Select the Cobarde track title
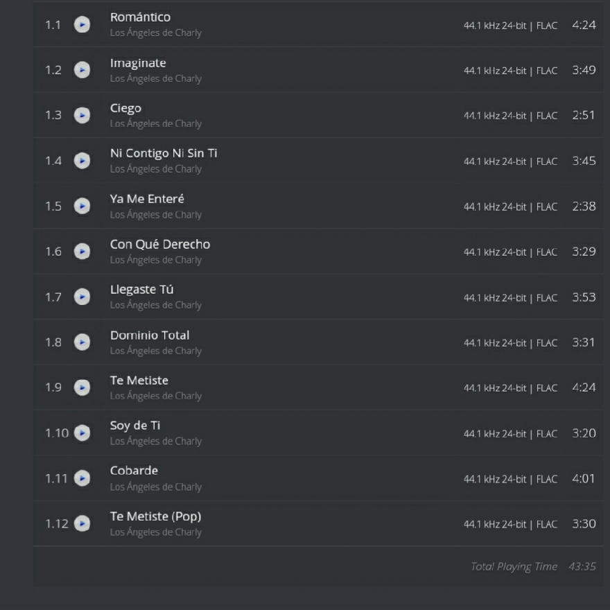Image resolution: width=610 pixels, height=610 pixels. click(134, 471)
